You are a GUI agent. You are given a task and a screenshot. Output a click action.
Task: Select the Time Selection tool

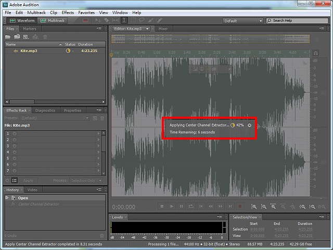point(124,20)
